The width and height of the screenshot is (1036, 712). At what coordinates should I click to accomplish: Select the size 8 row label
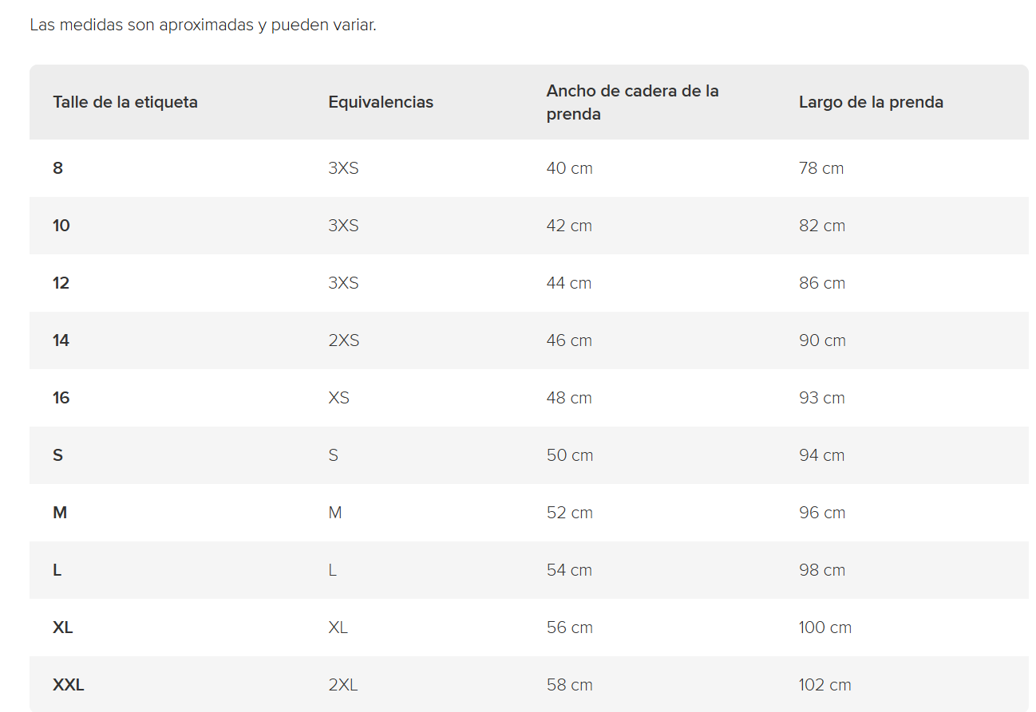point(57,168)
